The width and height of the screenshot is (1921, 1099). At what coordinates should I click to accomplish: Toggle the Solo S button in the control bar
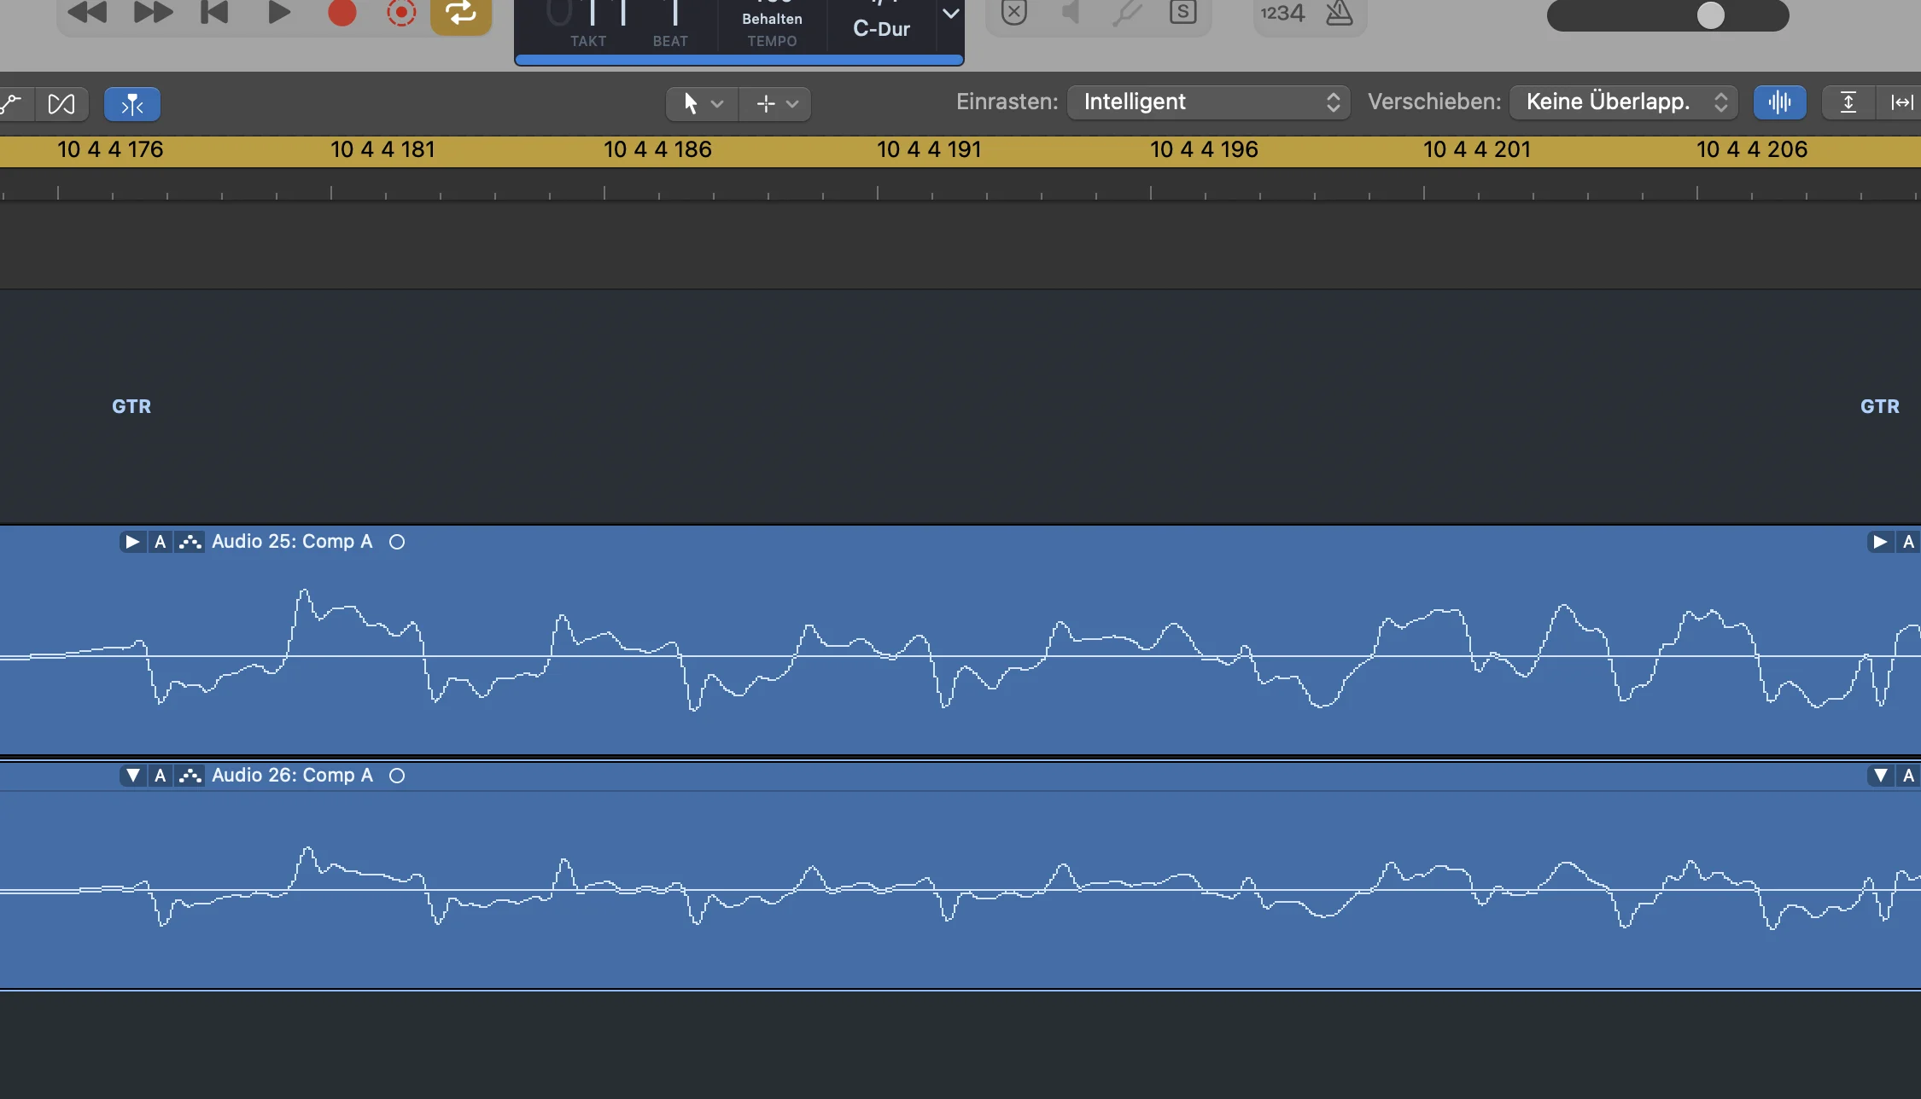coord(1182,12)
